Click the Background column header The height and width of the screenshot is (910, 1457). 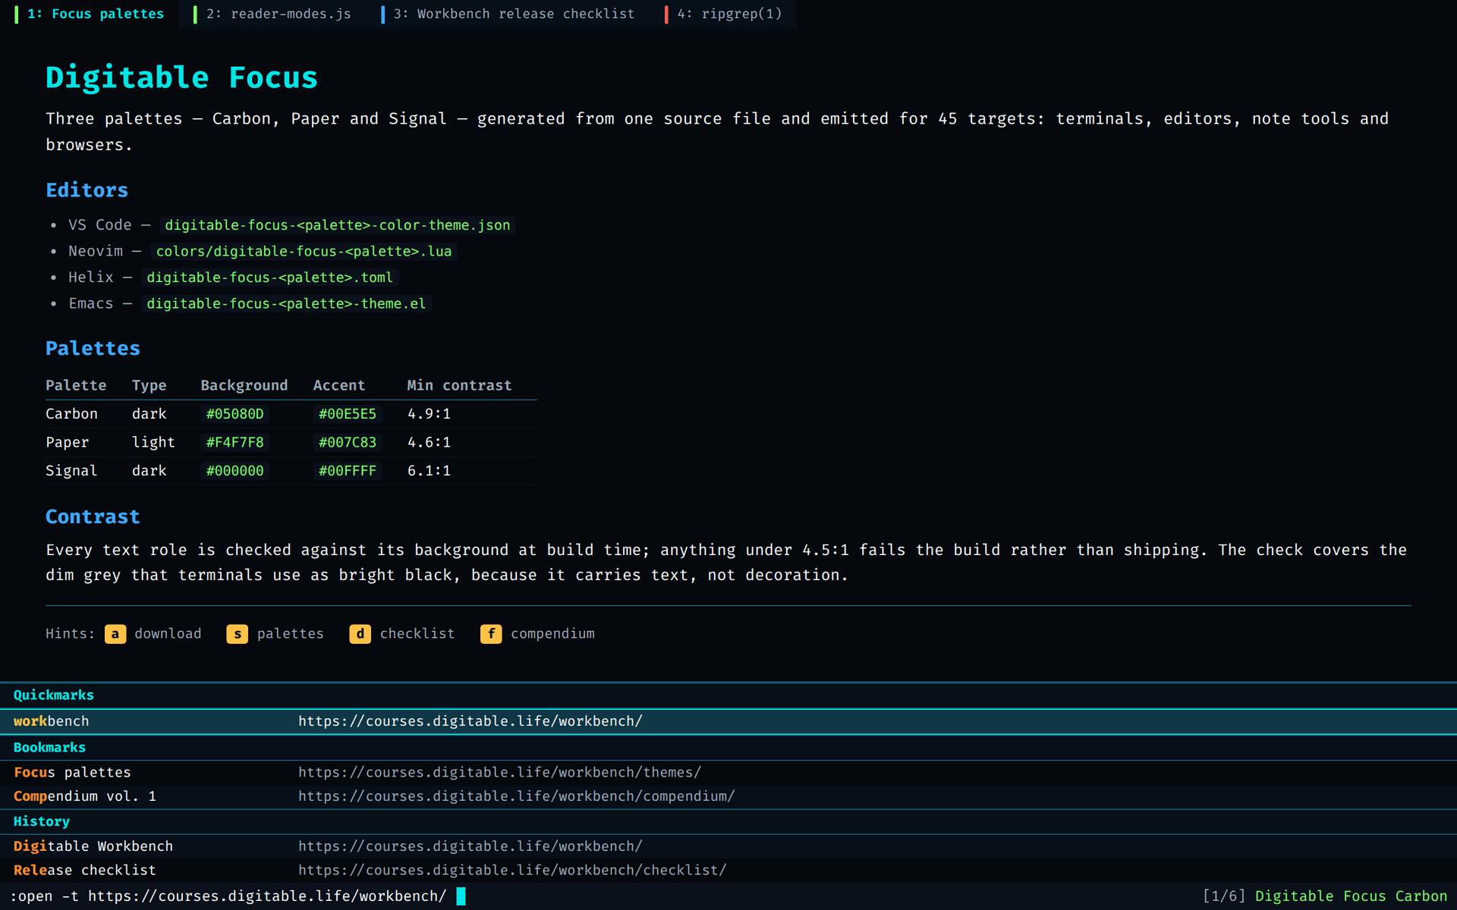click(244, 386)
